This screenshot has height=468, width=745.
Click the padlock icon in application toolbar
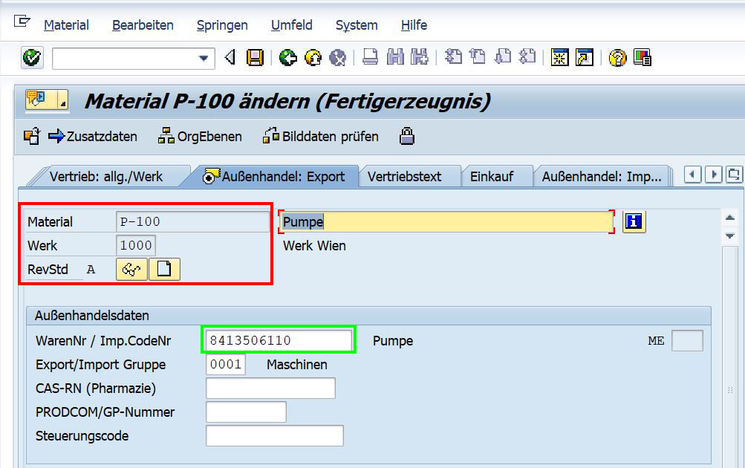coord(406,136)
